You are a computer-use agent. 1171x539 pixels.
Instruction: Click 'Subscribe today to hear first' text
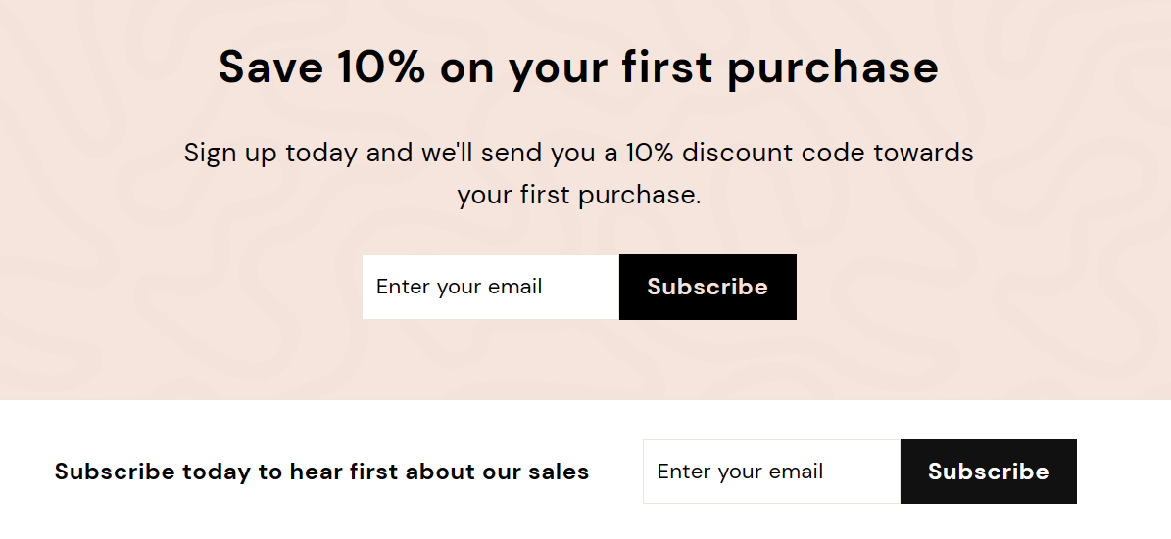pyautogui.click(x=321, y=472)
